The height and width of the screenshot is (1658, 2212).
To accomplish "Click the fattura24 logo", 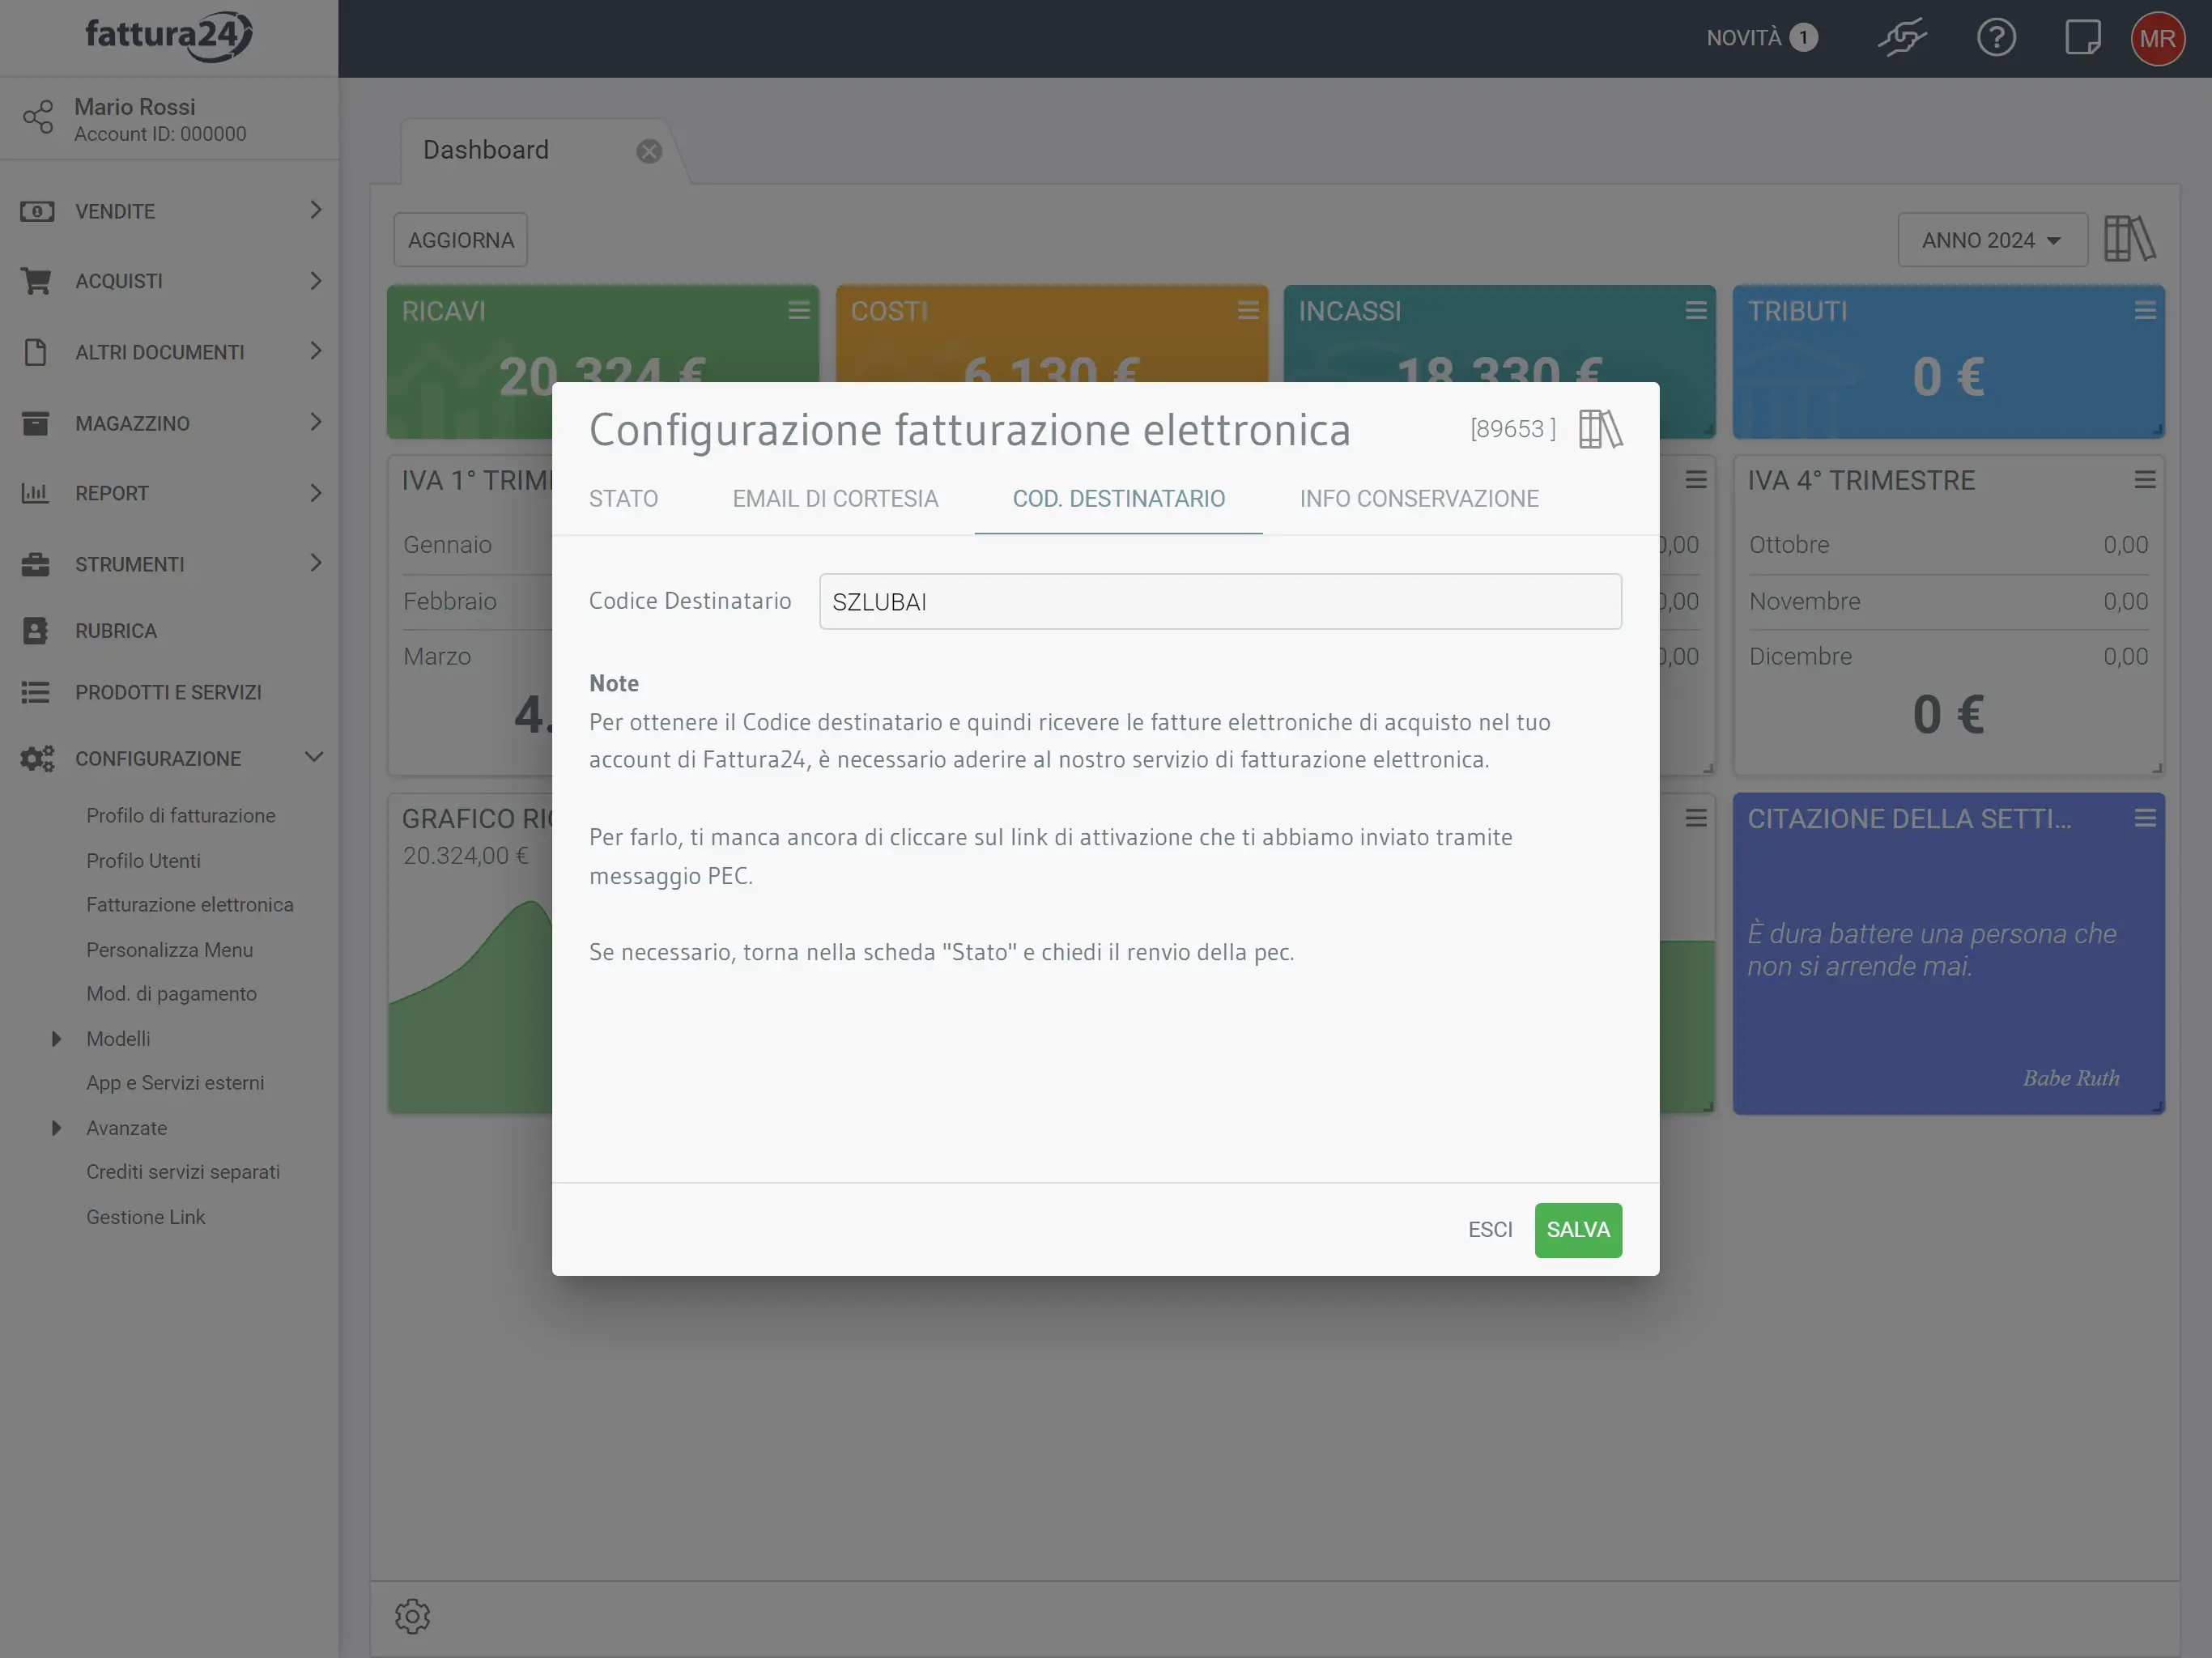I will click(169, 36).
